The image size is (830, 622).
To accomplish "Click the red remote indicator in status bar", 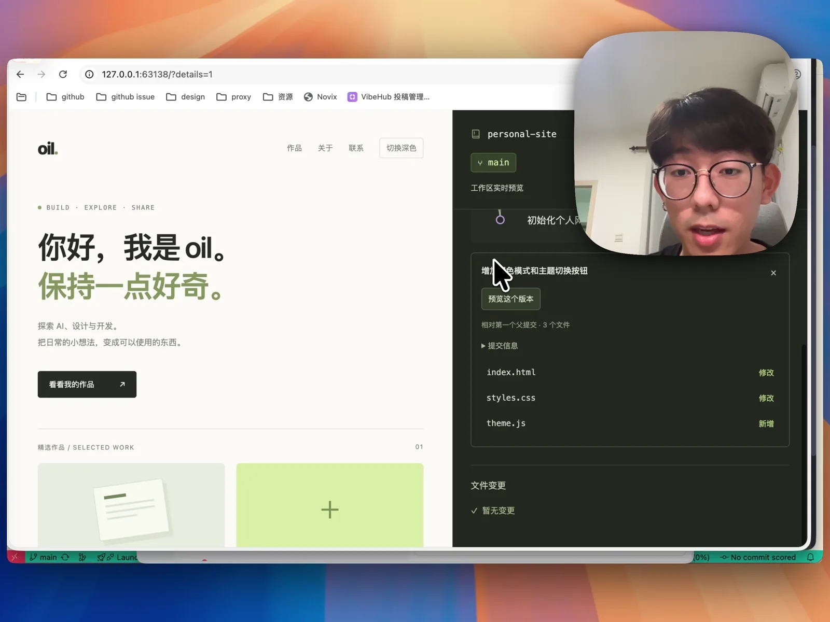I will click(16, 557).
